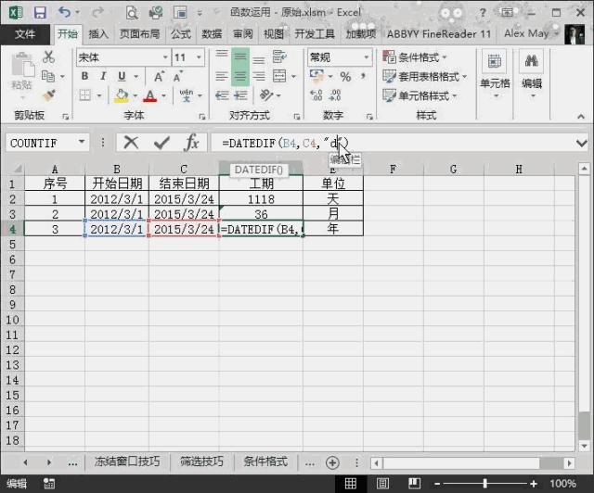The width and height of the screenshot is (594, 493).
Task: Open cell styles menu (单元格样式)
Action: click(420, 95)
